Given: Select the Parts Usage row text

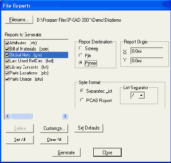Looking at the screenshot, I should [26, 79].
